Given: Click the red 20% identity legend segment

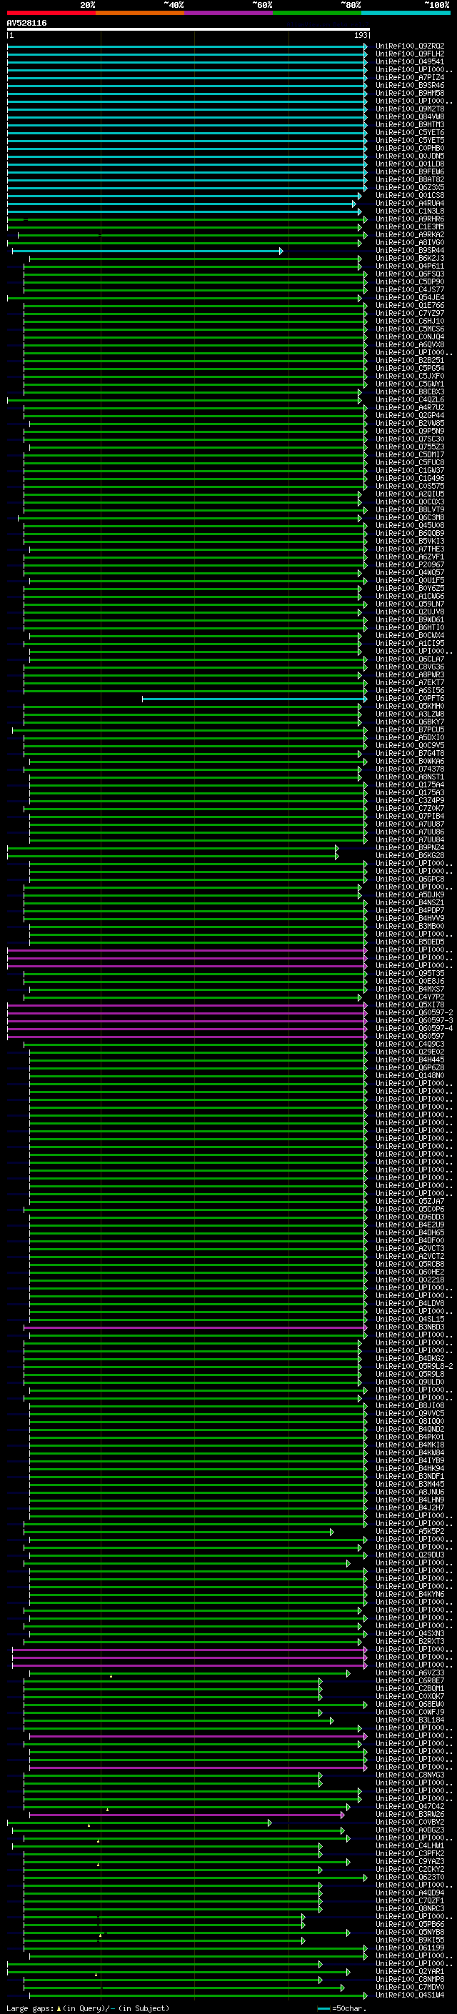Looking at the screenshot, I should point(51,13).
